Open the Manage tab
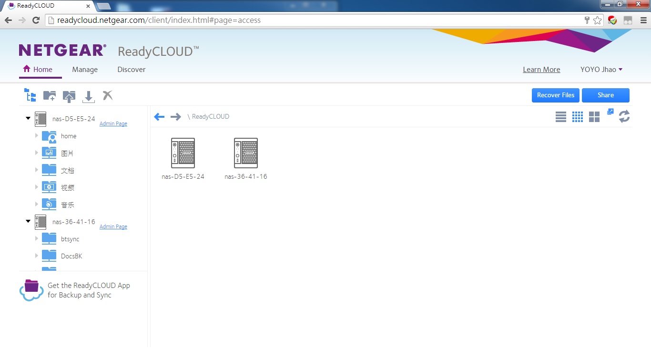The width and height of the screenshot is (651, 359). [x=85, y=69]
